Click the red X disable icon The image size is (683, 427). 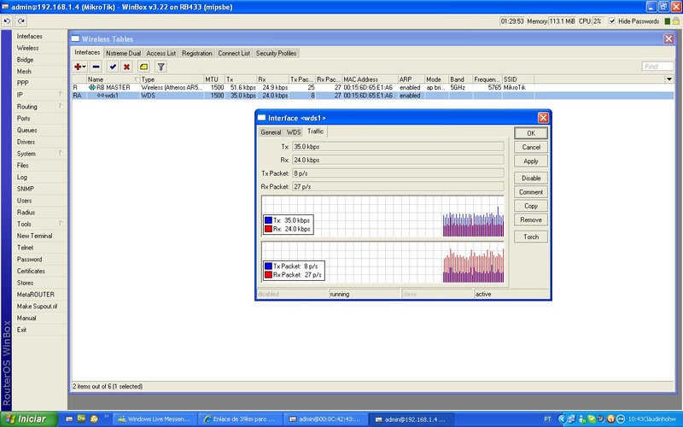tap(126, 67)
